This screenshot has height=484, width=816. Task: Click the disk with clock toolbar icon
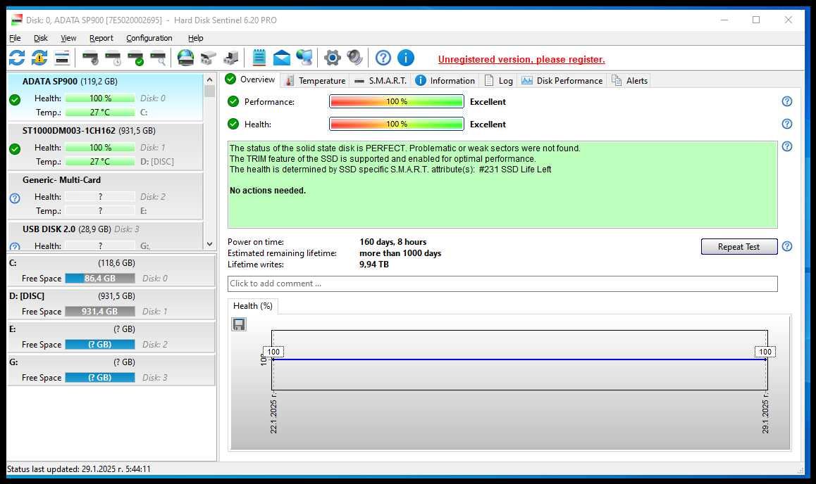point(113,58)
